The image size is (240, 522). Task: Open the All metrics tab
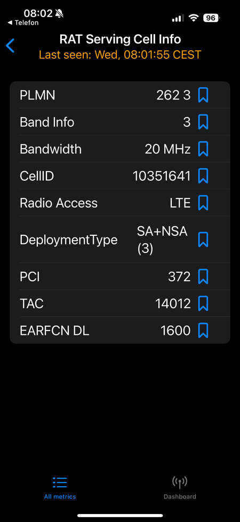(x=60, y=487)
